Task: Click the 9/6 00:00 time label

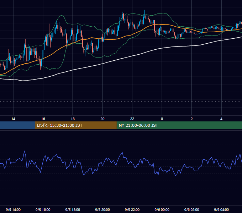Action: tap(162, 209)
